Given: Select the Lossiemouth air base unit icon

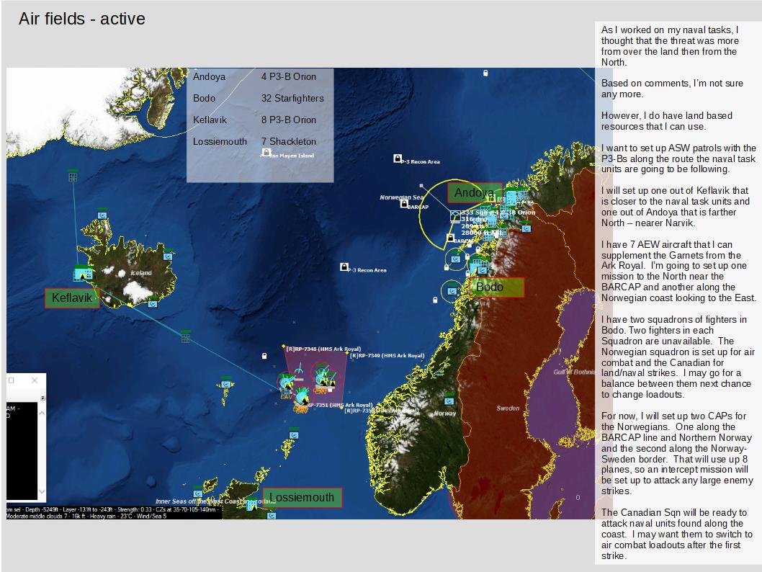Looking at the screenshot, I should pos(251,506).
